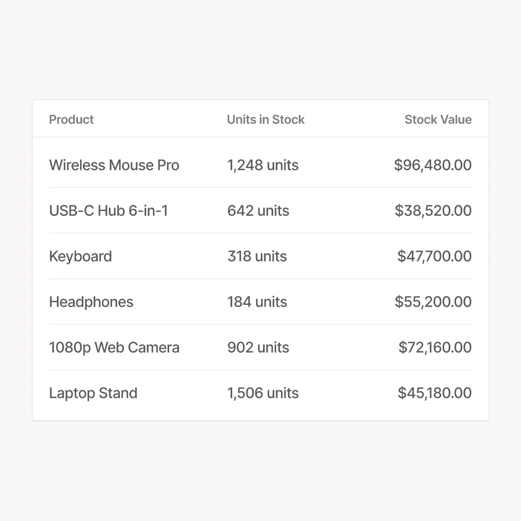The image size is (521, 521).
Task: Click the 1,248 units cell
Action: [263, 165]
